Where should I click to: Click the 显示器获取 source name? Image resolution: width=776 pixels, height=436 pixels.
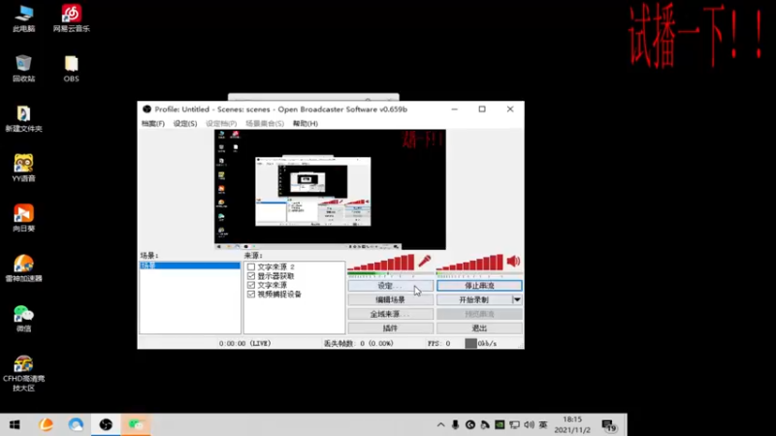coord(275,276)
